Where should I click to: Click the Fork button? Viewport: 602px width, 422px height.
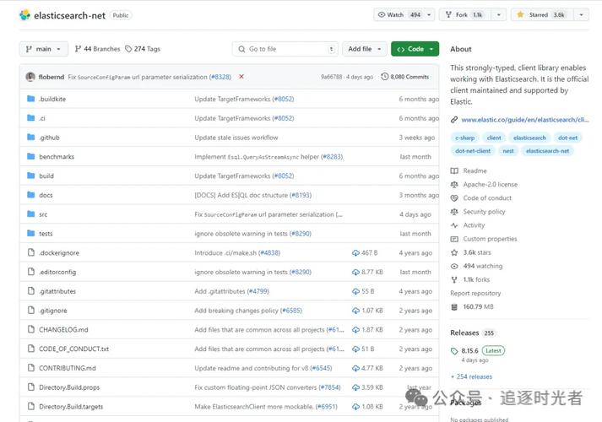tap(465, 14)
